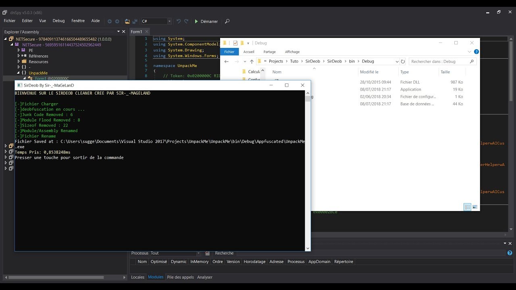Image resolution: width=516 pixels, height=290 pixels.
Task: Close the Form1 document tab
Action: click(x=147, y=31)
